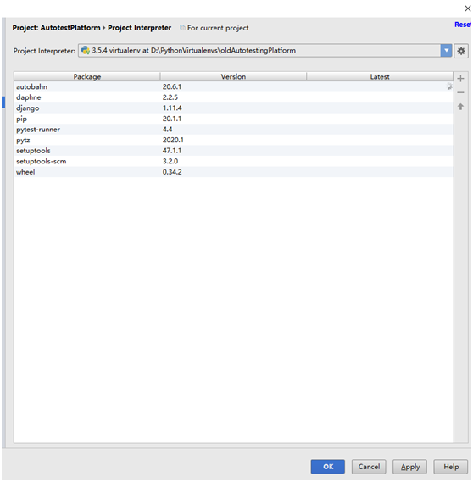Click the Latest column header
The image size is (473, 482).
click(380, 76)
